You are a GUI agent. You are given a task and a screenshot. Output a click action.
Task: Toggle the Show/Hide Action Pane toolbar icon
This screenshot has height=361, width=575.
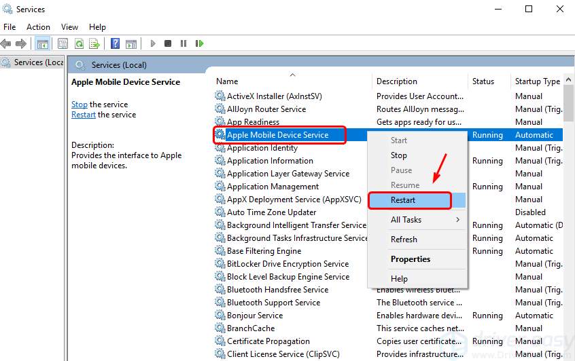pyautogui.click(x=131, y=44)
